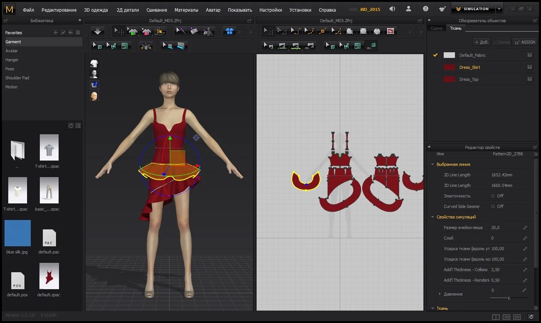Activate the yellow fold arrangement tool
The width and height of the screenshot is (541, 323).
160,31
